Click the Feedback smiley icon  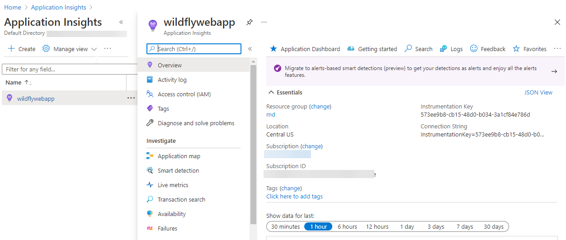click(474, 49)
